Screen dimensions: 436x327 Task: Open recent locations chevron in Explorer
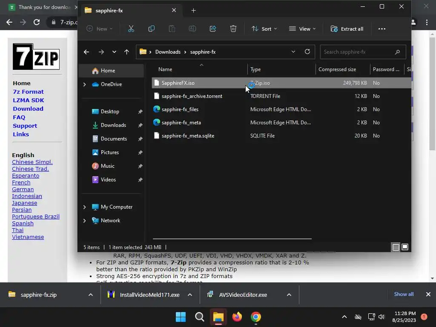[x=114, y=52]
